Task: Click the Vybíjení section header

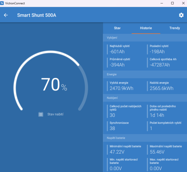Action: click(x=145, y=38)
